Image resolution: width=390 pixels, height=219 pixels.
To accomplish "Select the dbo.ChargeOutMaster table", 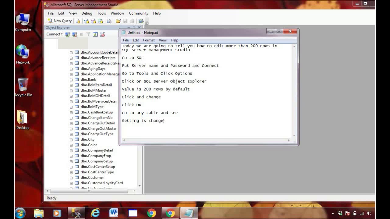I will point(98,129).
